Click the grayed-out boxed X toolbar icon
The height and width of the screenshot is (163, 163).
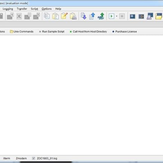point(19,16)
